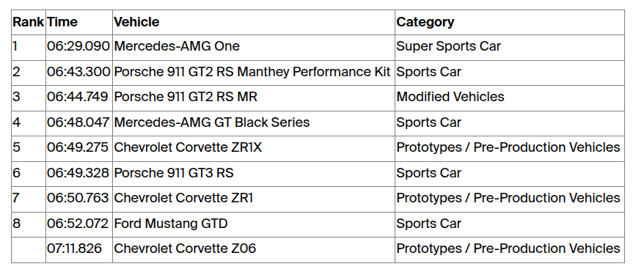Select the Porsche 911 GT2 RS MR cell

pos(254,98)
